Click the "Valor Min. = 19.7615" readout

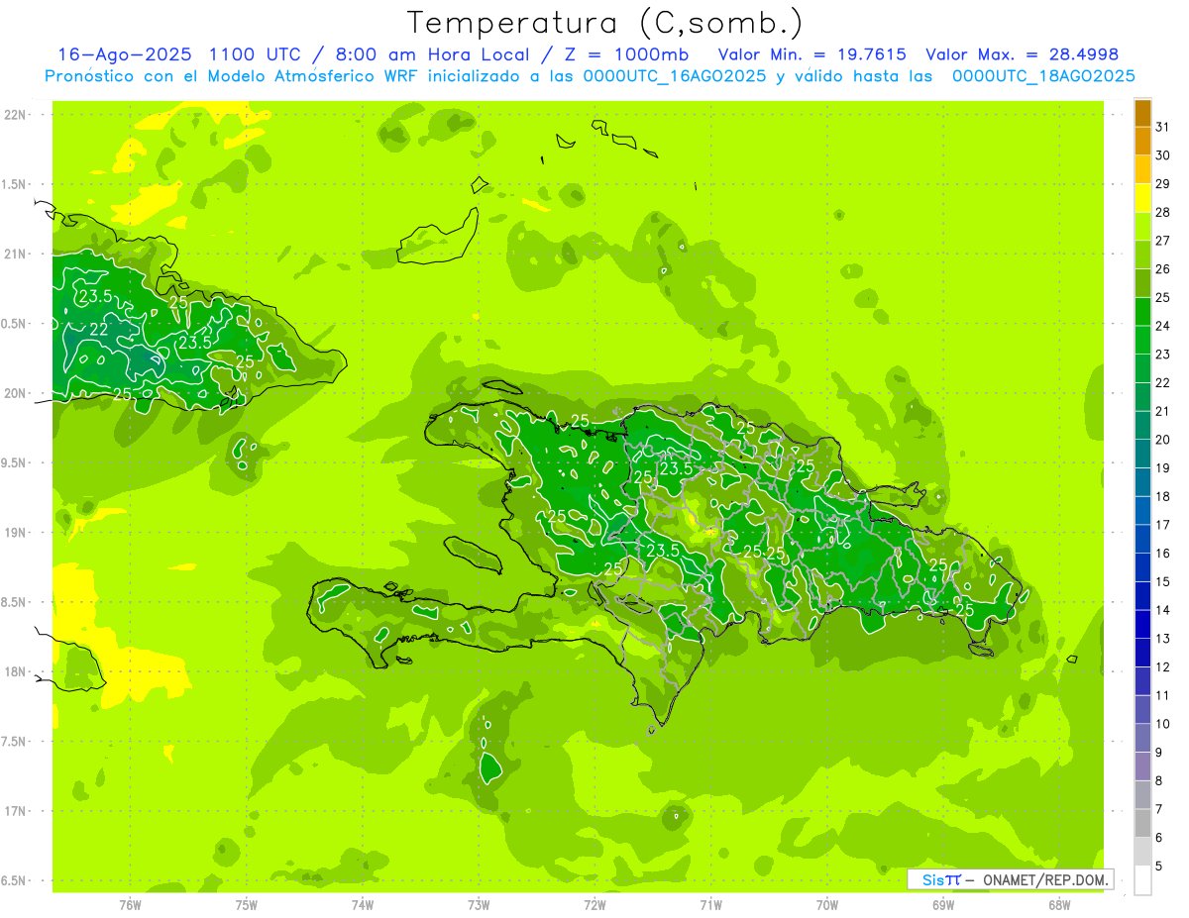[811, 54]
